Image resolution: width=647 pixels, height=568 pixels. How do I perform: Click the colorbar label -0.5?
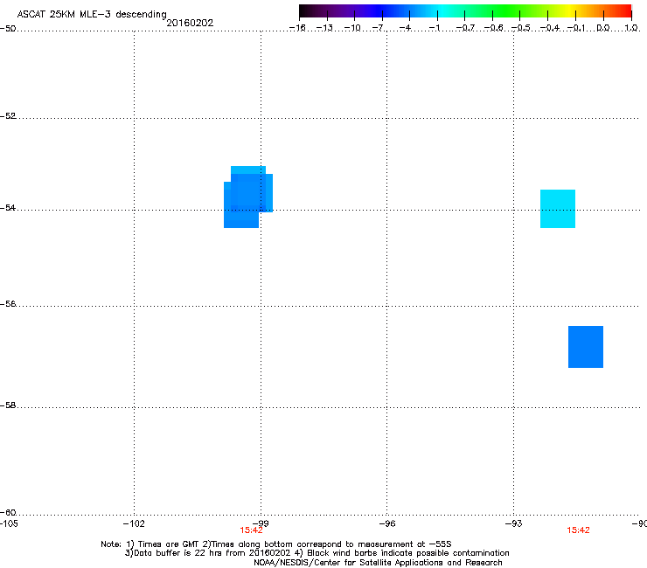520,28
